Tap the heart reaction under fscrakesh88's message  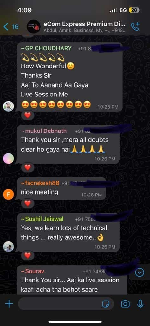tap(28, 203)
